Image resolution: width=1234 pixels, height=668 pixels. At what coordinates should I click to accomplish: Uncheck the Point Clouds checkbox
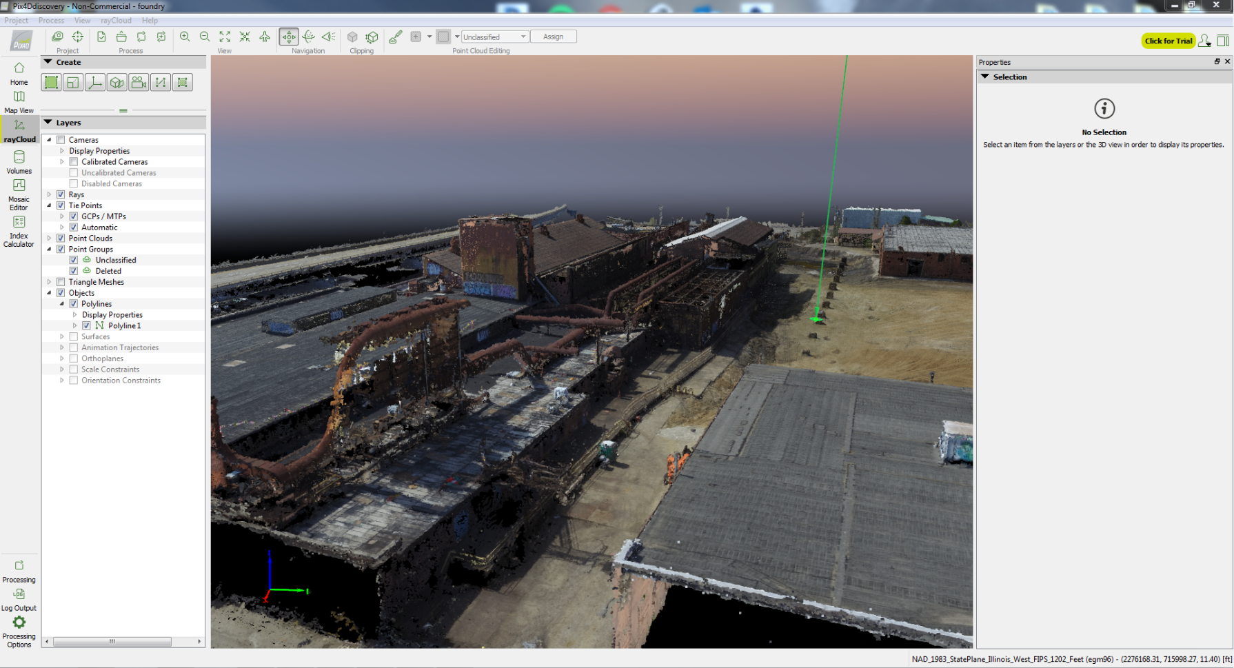click(61, 239)
